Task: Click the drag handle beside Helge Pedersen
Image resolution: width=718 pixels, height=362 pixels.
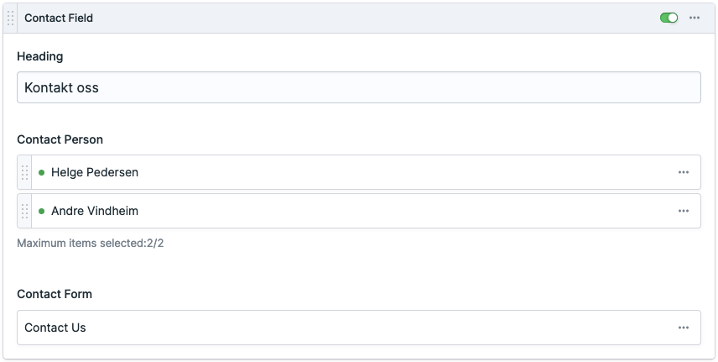Action: pyautogui.click(x=24, y=172)
